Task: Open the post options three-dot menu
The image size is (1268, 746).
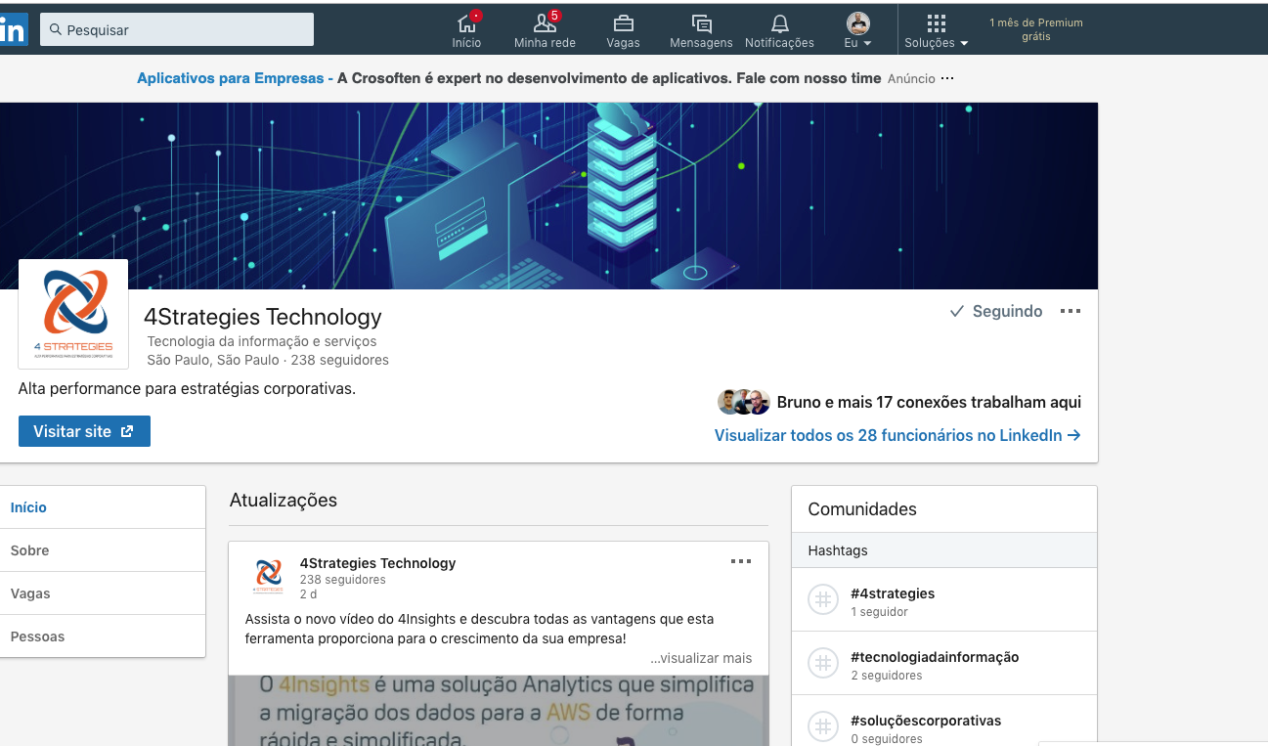Action: click(741, 561)
